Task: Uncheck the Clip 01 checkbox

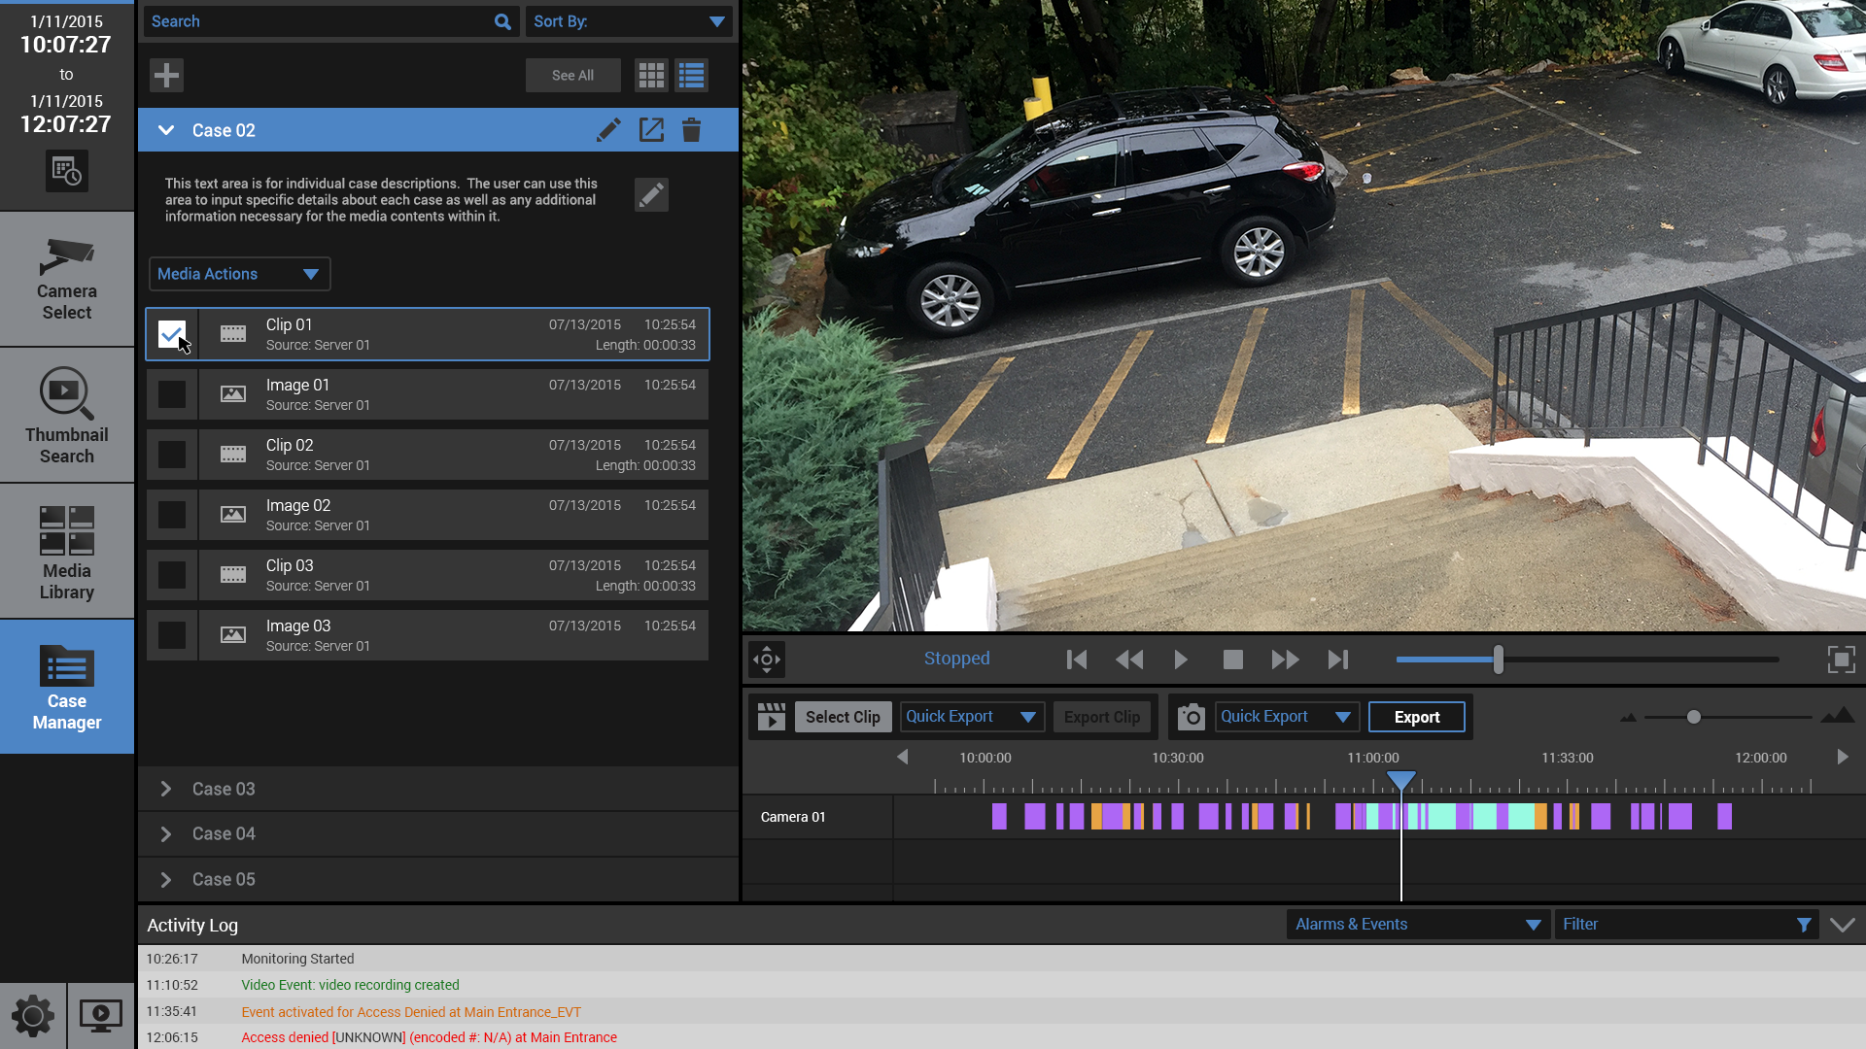Action: click(172, 334)
